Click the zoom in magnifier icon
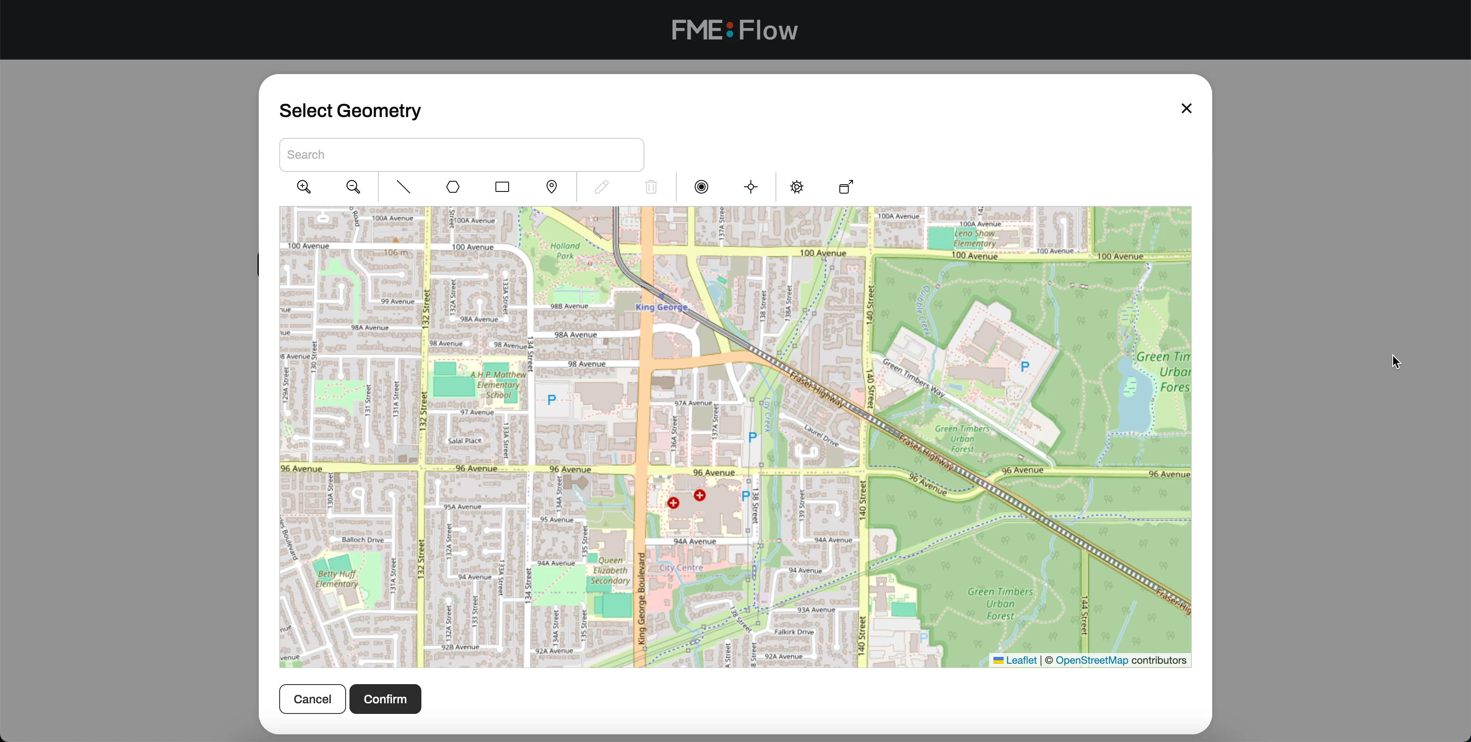 304,187
